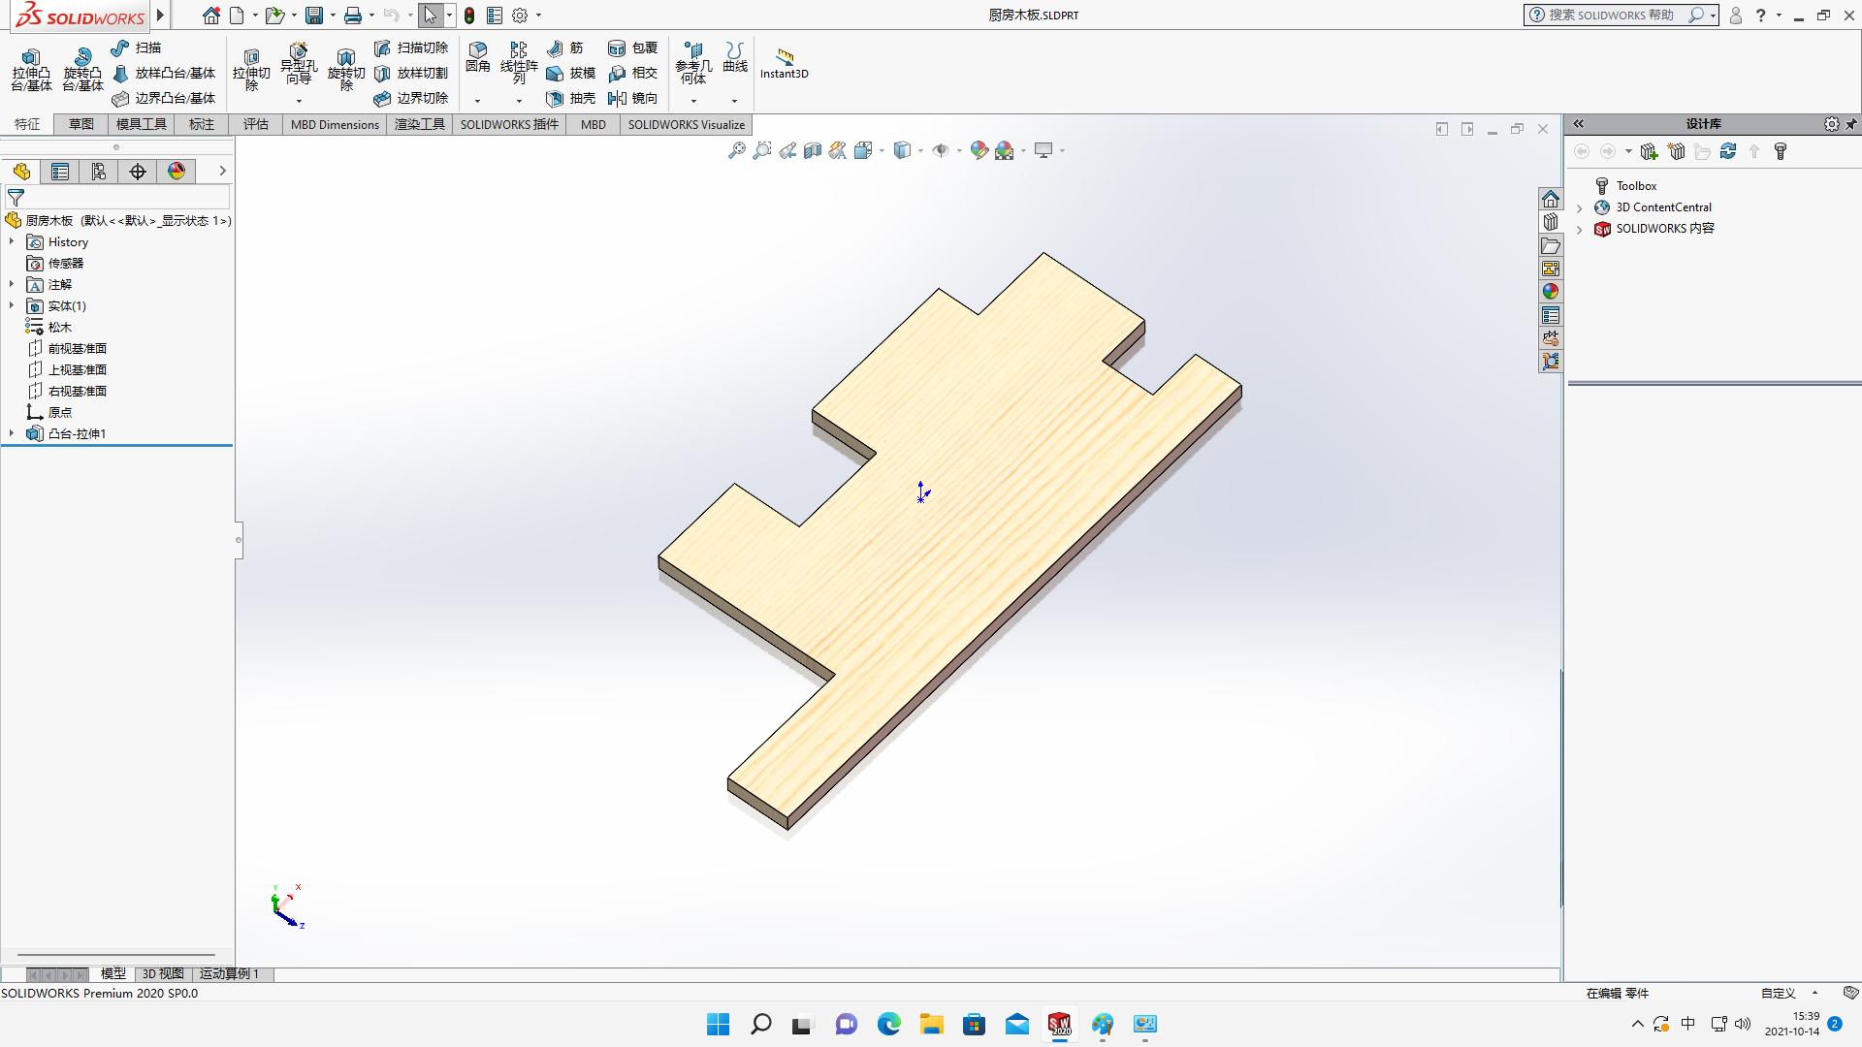
Task: Open Toolbox in the design library
Action: pos(1626,186)
